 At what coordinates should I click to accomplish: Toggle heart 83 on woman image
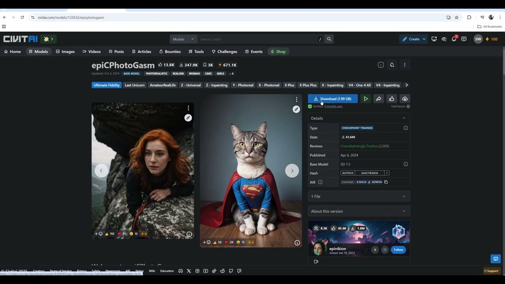(x=122, y=234)
